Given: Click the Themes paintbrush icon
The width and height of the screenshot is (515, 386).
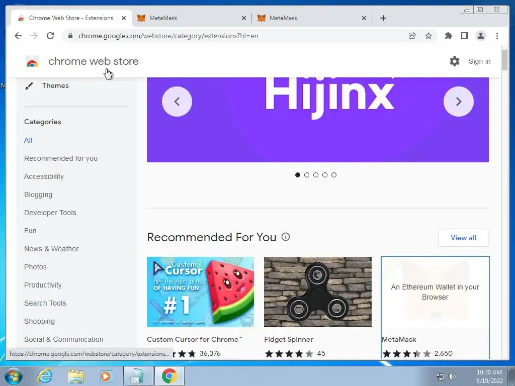Looking at the screenshot, I should (29, 86).
